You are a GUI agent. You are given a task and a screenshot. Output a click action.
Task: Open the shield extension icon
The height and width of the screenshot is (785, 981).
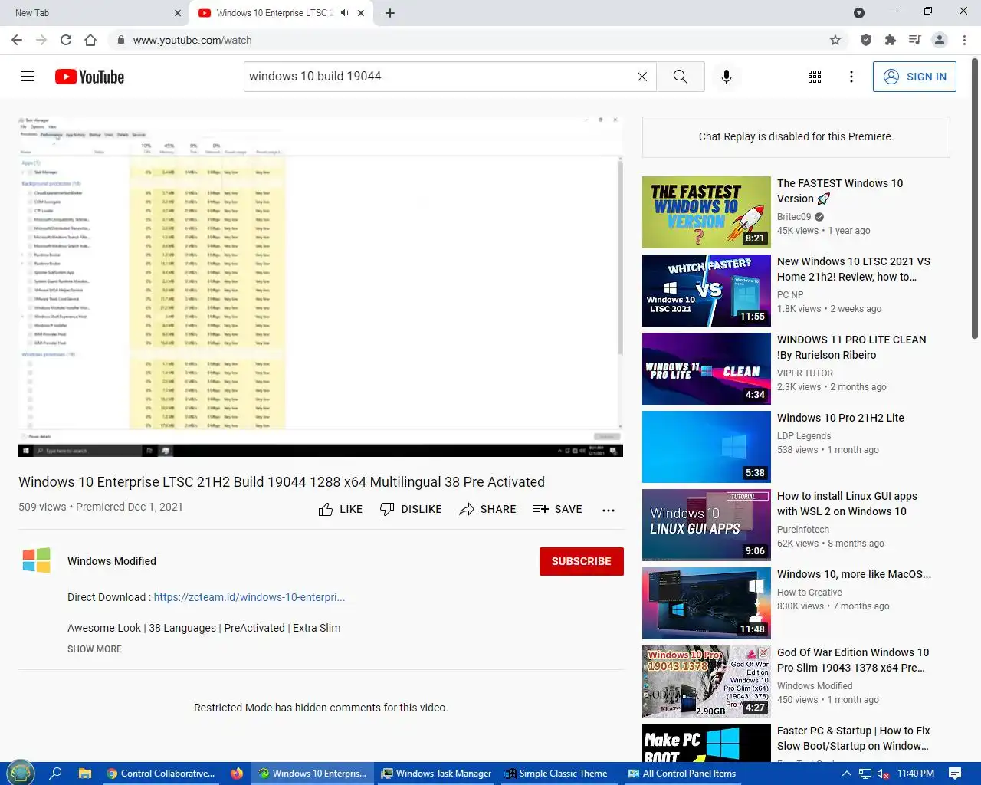coord(866,40)
